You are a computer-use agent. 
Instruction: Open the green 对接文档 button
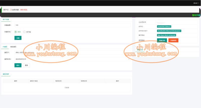162,40
